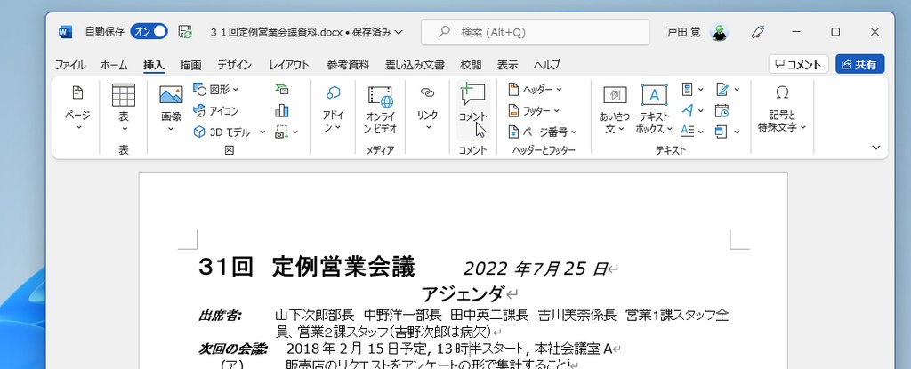Expand the screenshot dropdown arrow

(295, 132)
